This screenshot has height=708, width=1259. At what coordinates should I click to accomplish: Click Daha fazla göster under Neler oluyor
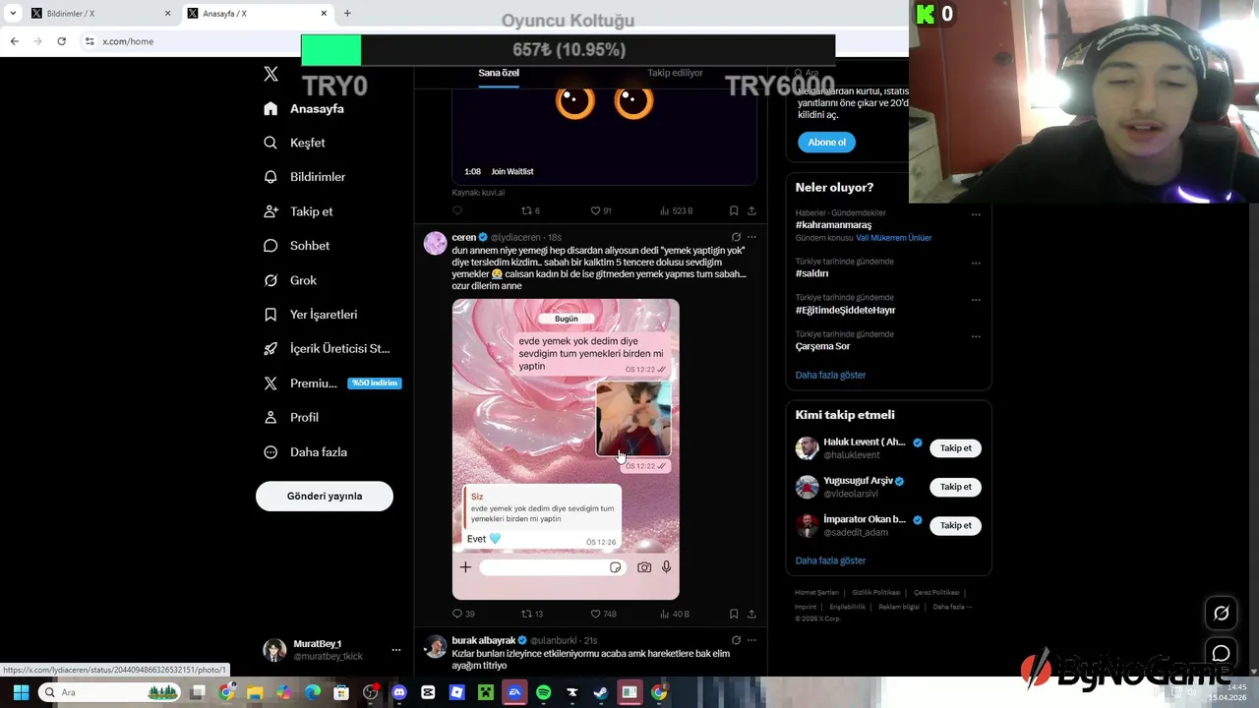pyautogui.click(x=830, y=375)
